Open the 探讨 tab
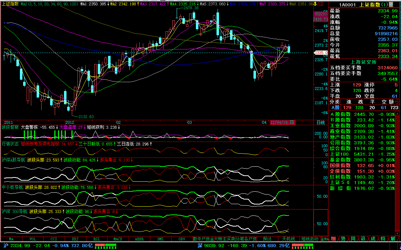The image size is (401, 250). pyautogui.click(x=267, y=239)
